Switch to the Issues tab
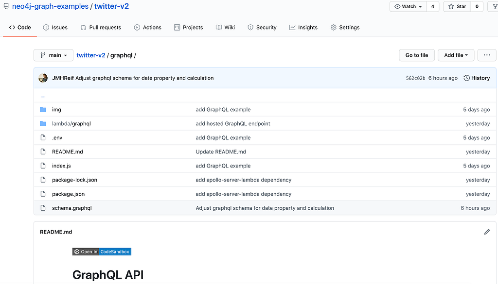This screenshot has height=284, width=498. [55, 27]
